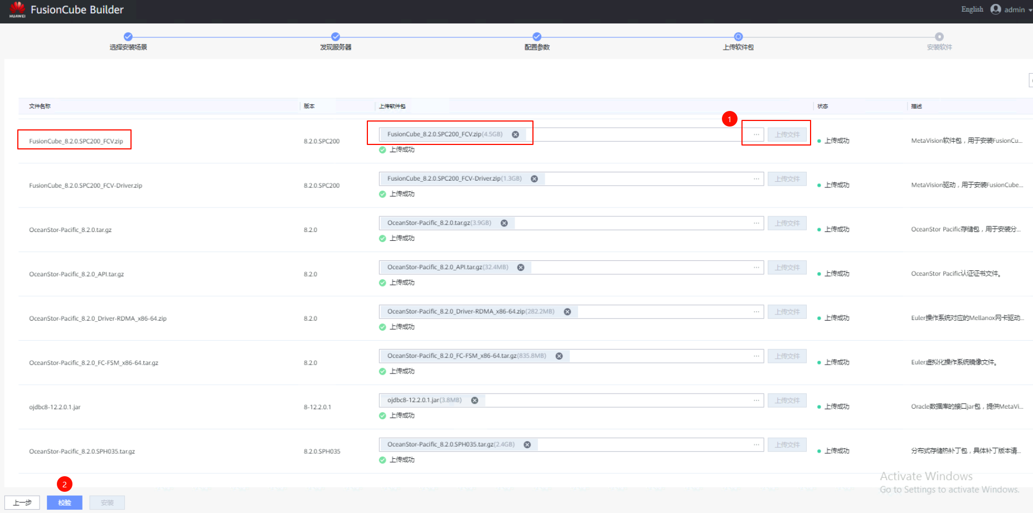Click the Huawei logo icon

[17, 9]
